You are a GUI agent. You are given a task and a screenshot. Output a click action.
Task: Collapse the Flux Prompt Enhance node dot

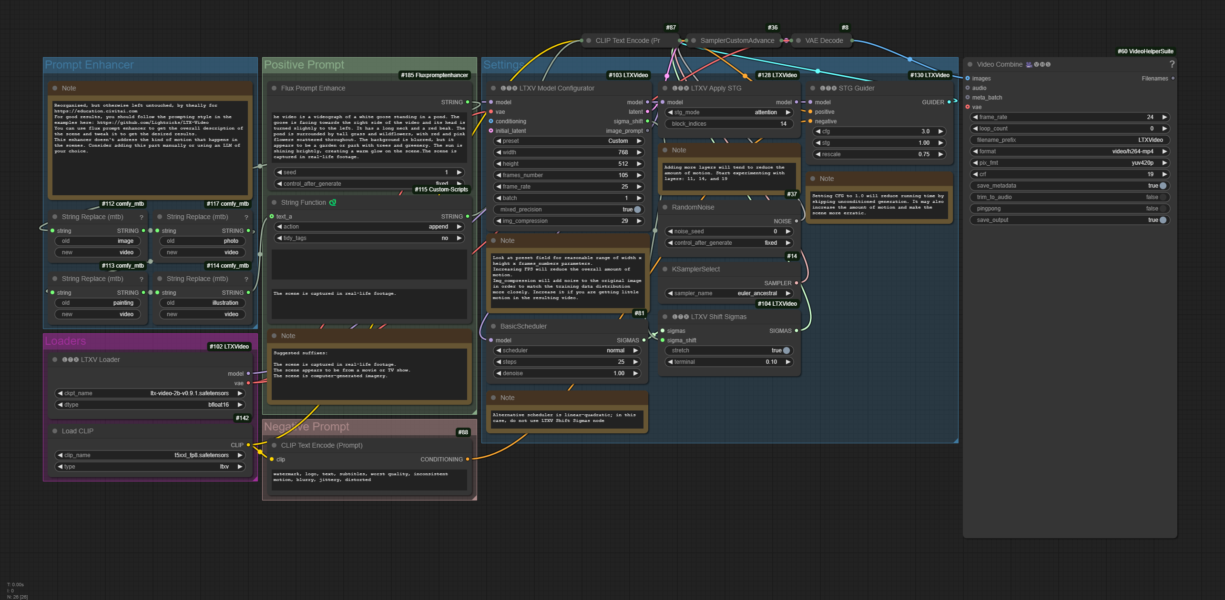click(274, 88)
